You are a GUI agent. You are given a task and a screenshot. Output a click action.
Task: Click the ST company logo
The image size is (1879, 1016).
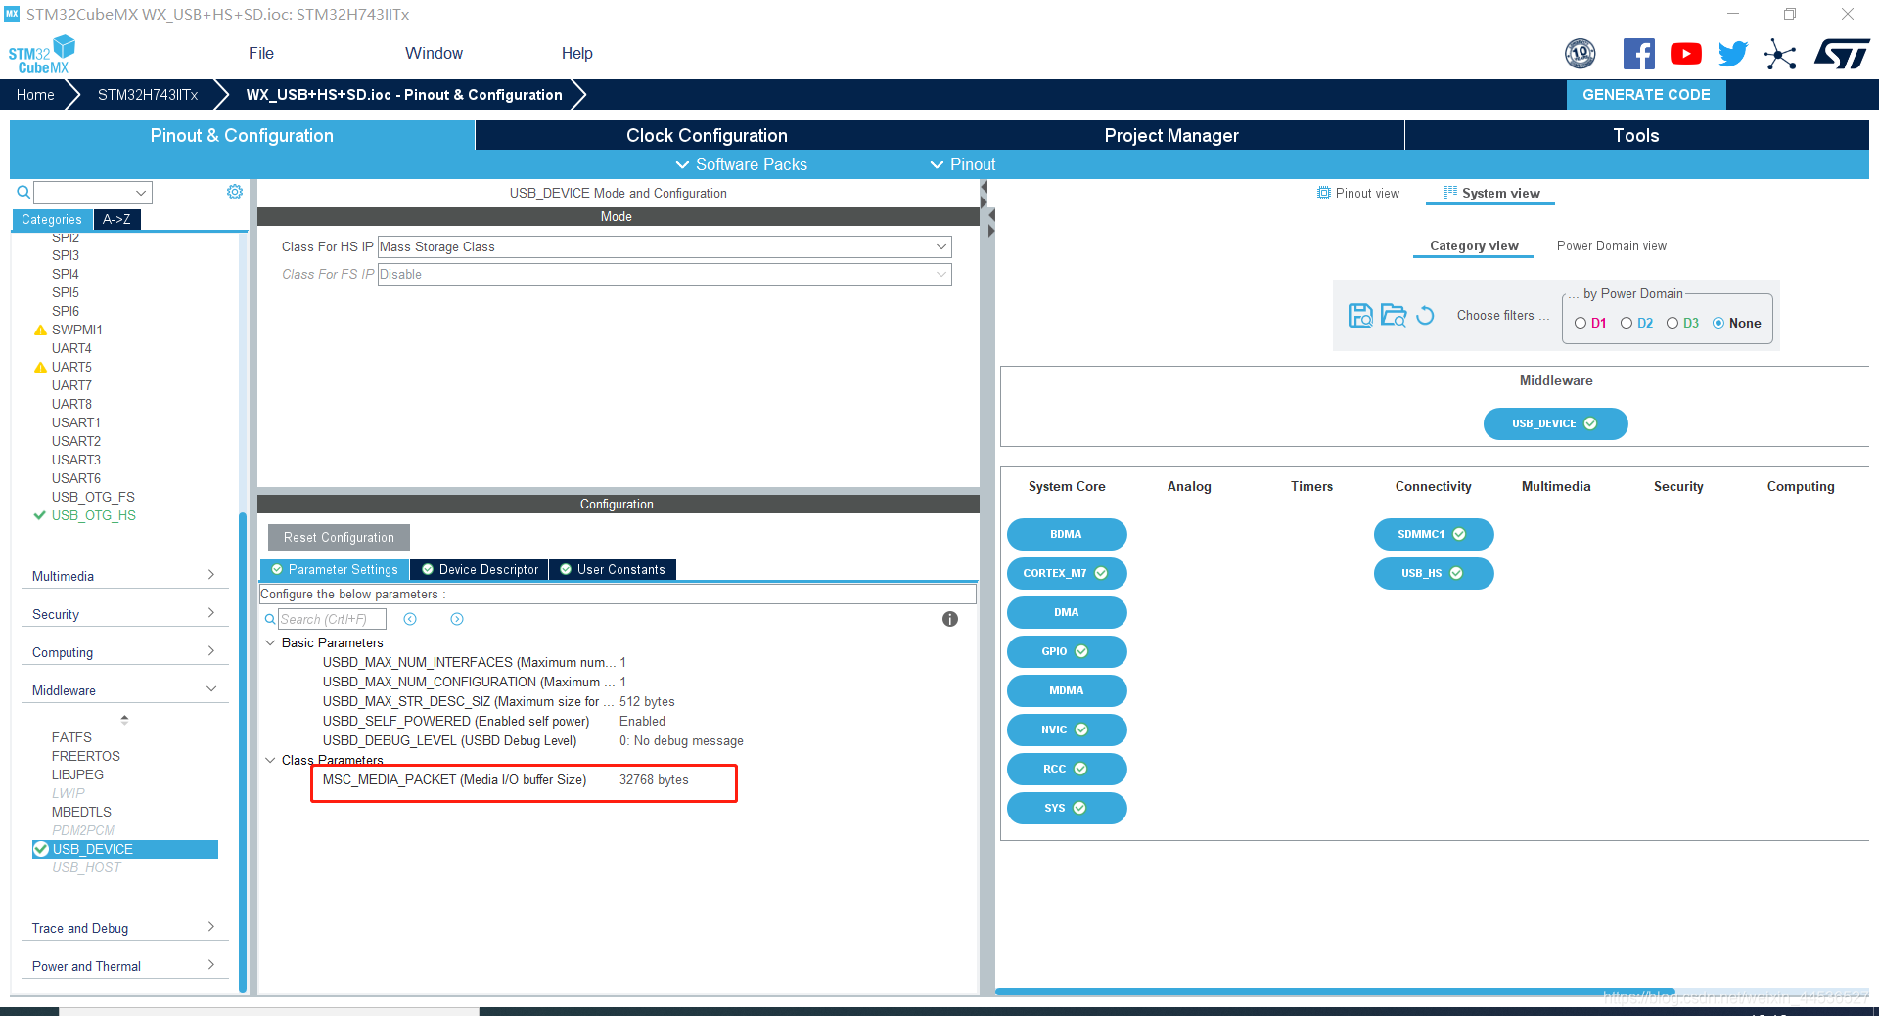(x=1842, y=54)
